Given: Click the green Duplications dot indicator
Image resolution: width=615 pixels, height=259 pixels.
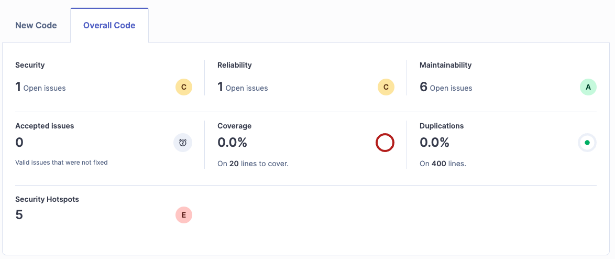Looking at the screenshot, I should click(587, 143).
